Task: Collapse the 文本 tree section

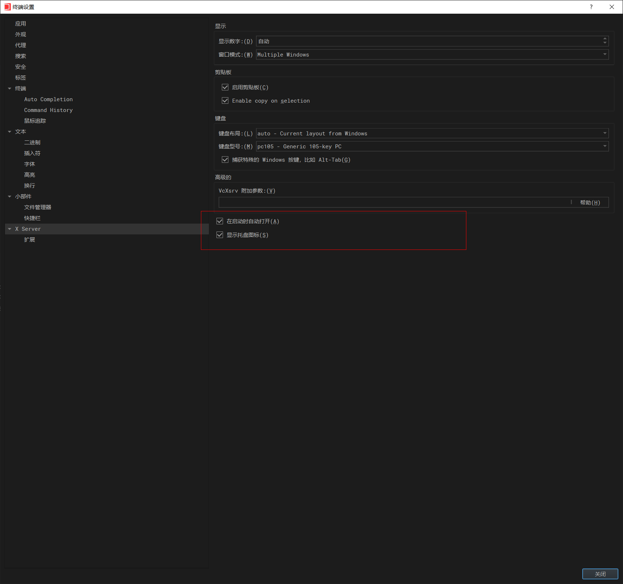Action: (10, 132)
